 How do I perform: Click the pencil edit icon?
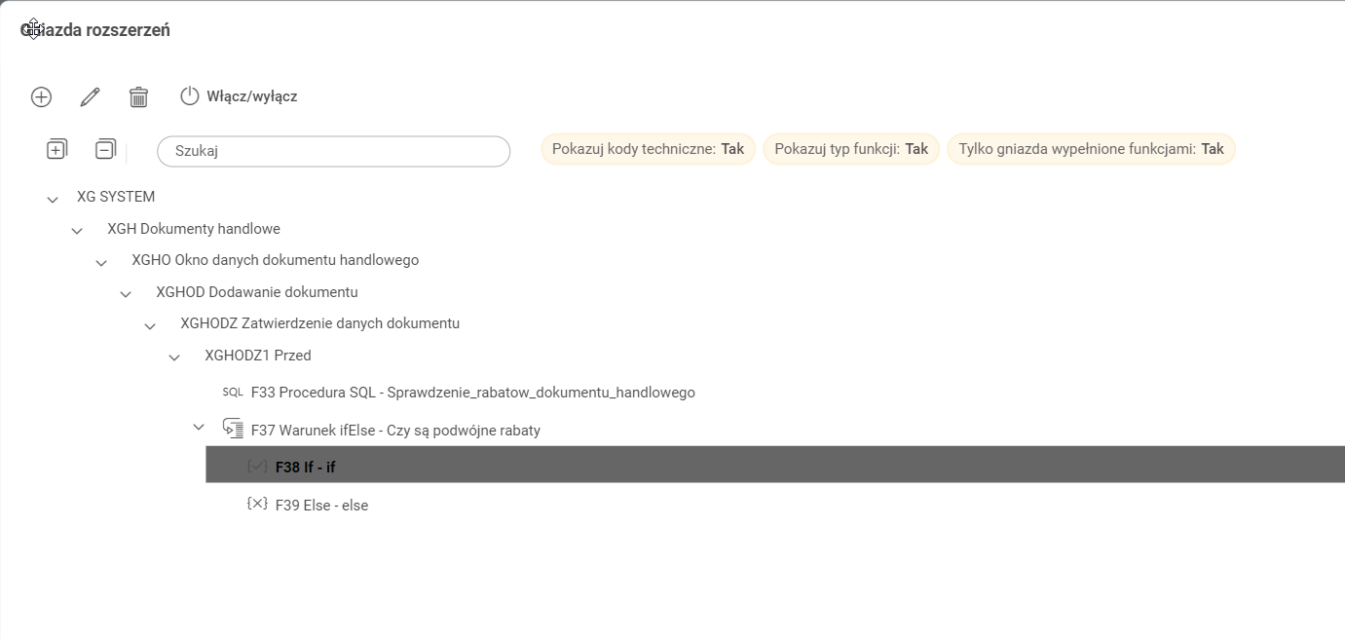90,96
